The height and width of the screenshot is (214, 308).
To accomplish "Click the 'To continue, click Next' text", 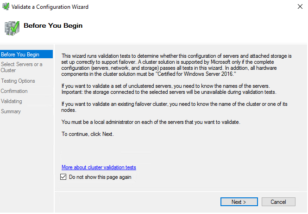I will (x=87, y=134).
